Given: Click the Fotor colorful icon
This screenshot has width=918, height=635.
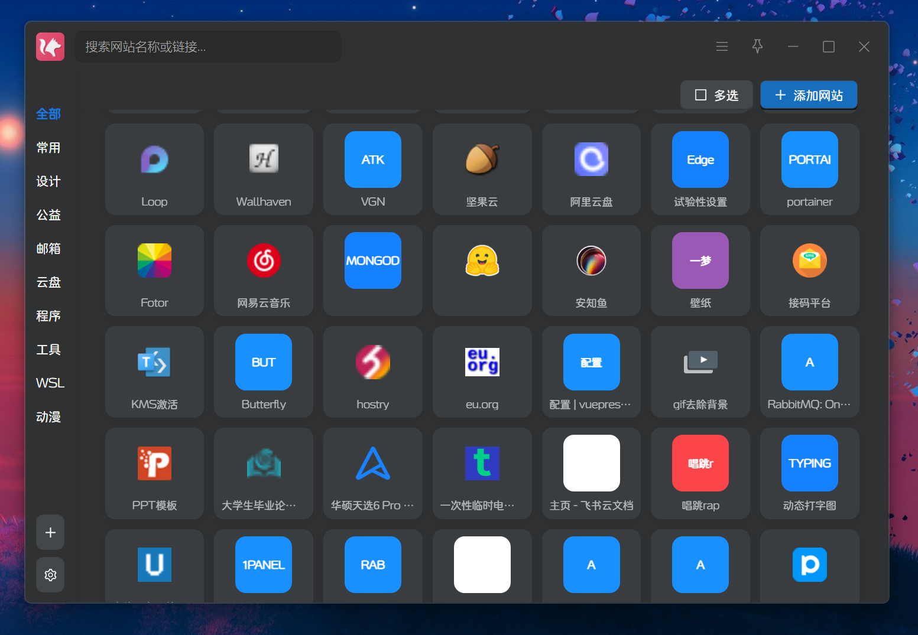Looking at the screenshot, I should point(154,260).
